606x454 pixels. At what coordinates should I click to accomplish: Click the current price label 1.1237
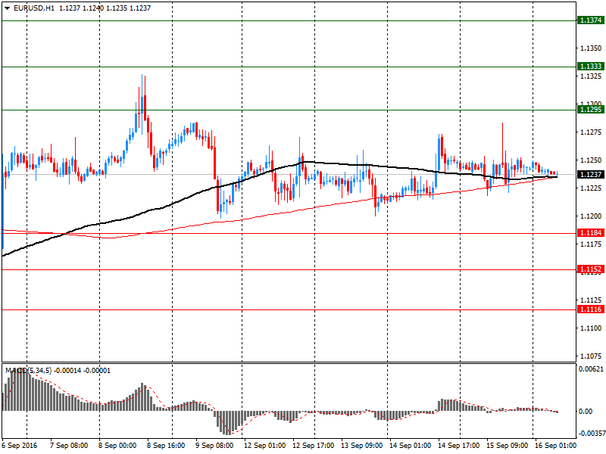pyautogui.click(x=591, y=175)
